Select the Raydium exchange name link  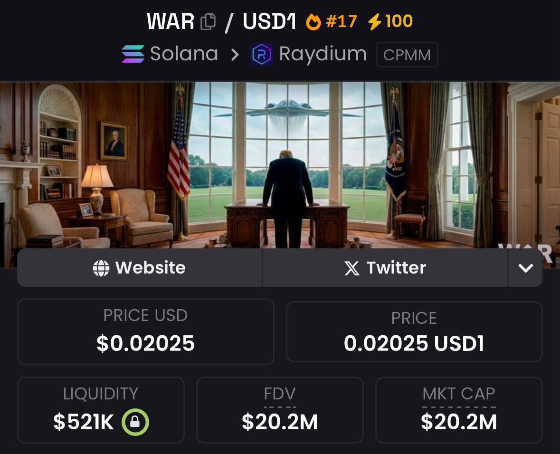coord(323,54)
